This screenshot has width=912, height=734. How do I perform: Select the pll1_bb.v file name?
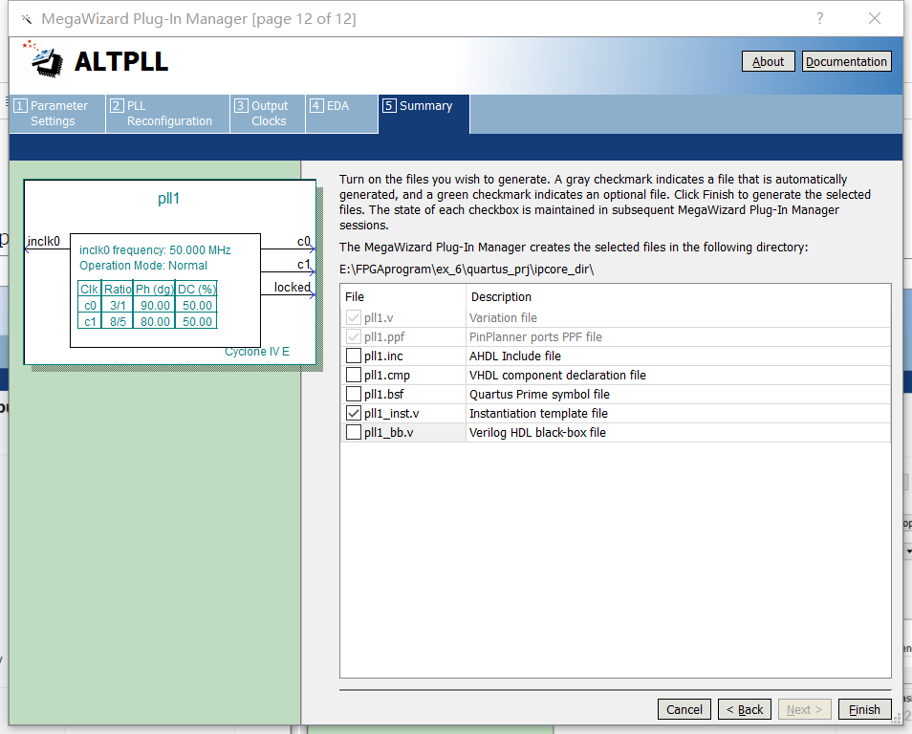click(x=388, y=433)
